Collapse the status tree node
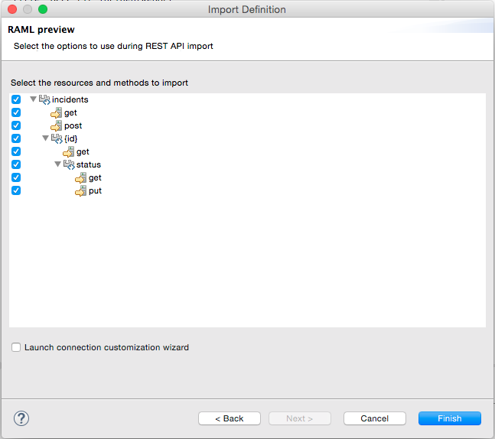The width and height of the screenshot is (495, 439). point(58,164)
